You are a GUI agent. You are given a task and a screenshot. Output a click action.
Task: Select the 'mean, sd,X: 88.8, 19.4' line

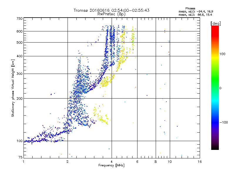click(x=195, y=15)
